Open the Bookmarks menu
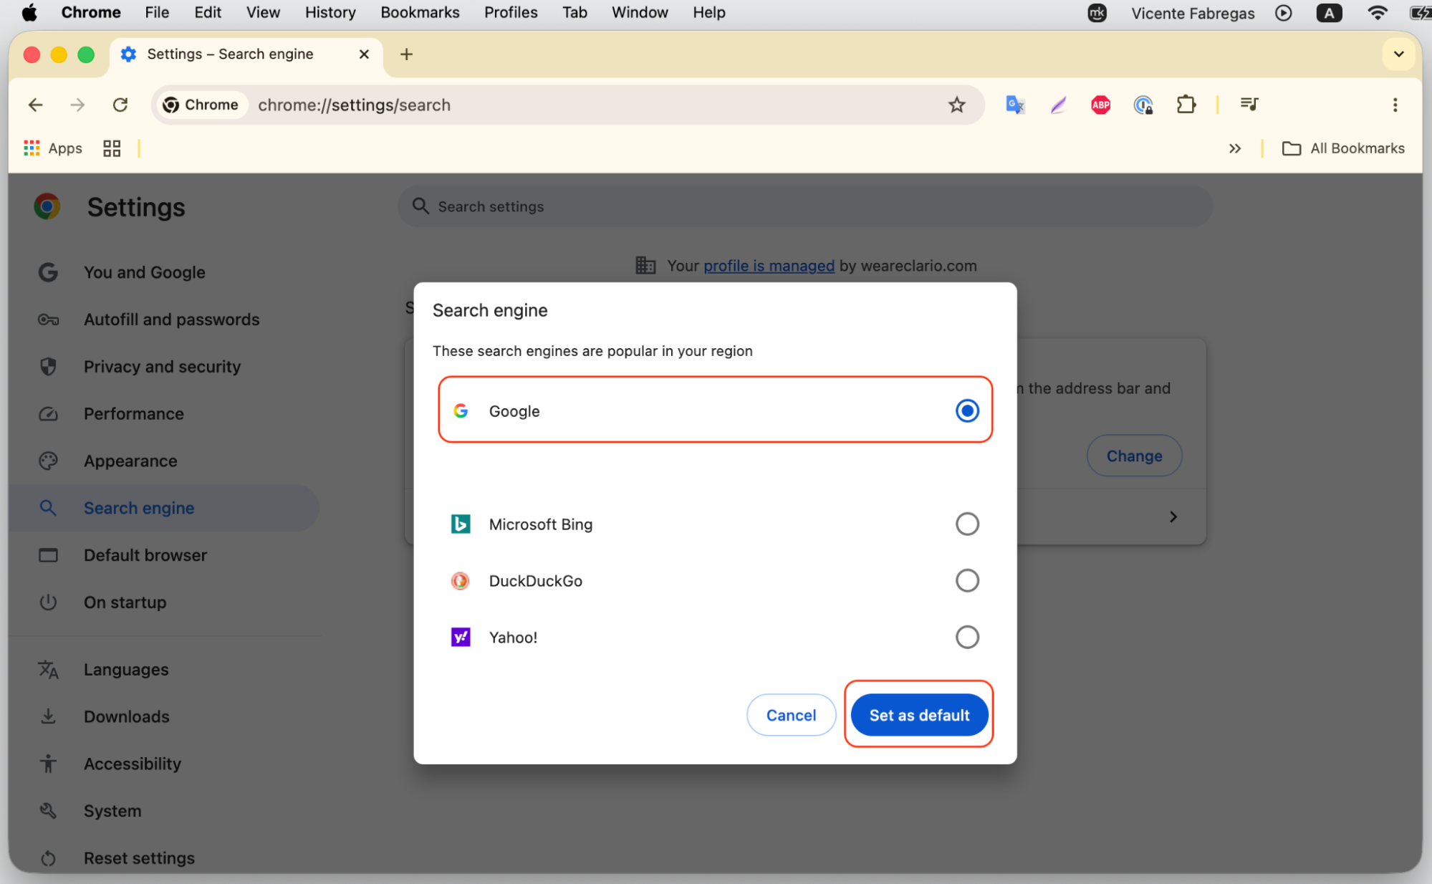The image size is (1432, 884). pyautogui.click(x=420, y=13)
